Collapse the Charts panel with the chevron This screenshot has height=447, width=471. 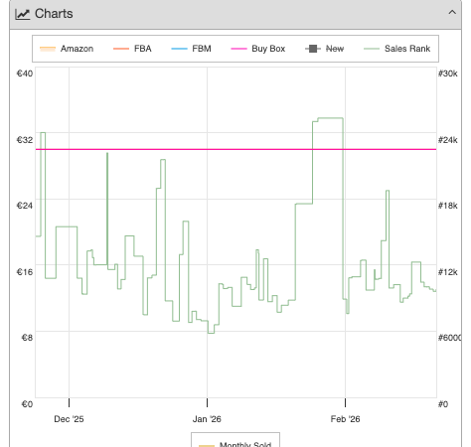452,13
